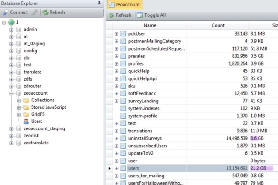Image resolution: width=278 pixels, height=185 pixels.
Task: Open the Users node icon under zeoaccount
Action: pos(26,122)
